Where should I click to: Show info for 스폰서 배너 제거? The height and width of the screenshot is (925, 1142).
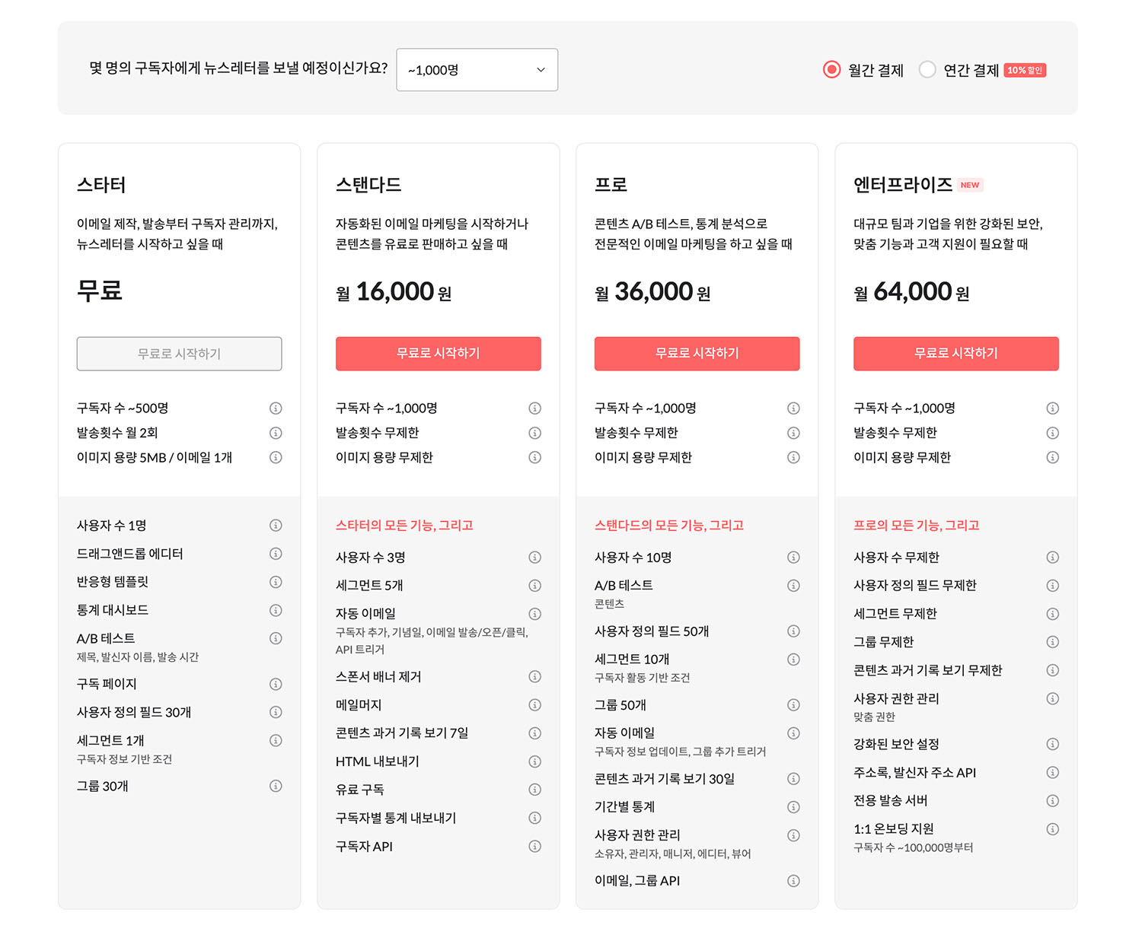click(535, 677)
